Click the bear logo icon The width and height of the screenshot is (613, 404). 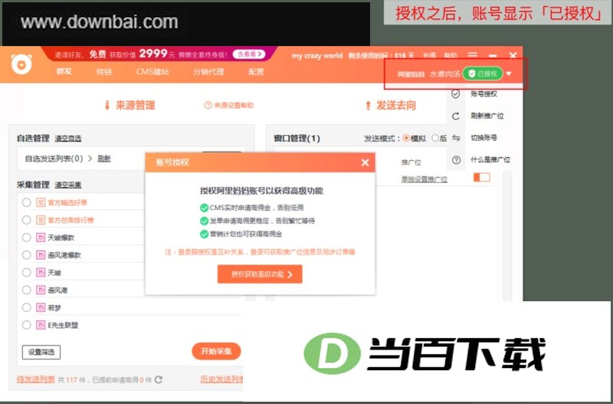pyautogui.click(x=21, y=64)
